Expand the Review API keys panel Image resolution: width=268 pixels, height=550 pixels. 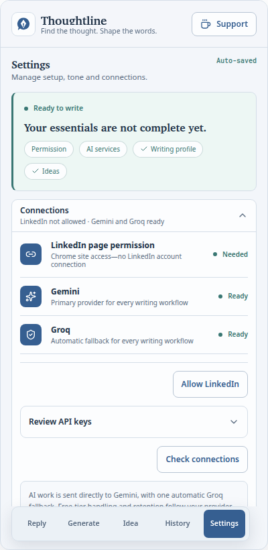tap(134, 422)
